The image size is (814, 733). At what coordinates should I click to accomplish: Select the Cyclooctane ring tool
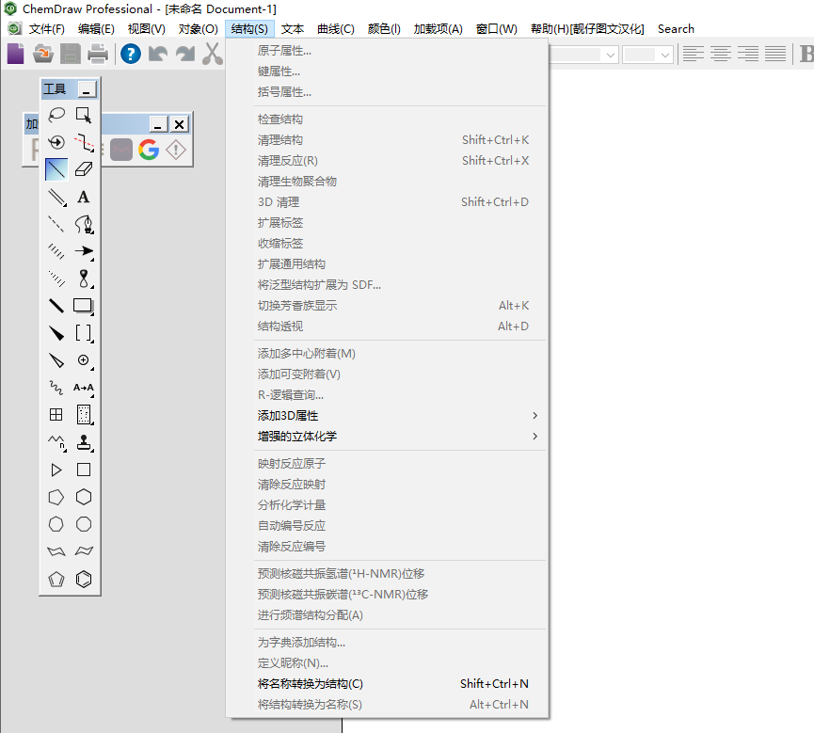(84, 524)
